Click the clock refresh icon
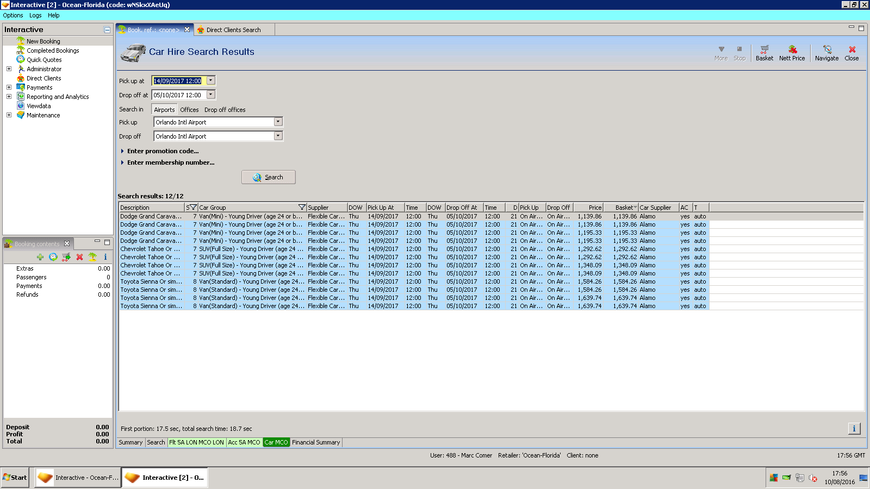The width and height of the screenshot is (870, 489). pyautogui.click(x=53, y=257)
